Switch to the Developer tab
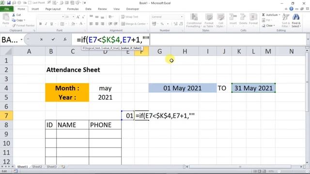 [x=132, y=9]
